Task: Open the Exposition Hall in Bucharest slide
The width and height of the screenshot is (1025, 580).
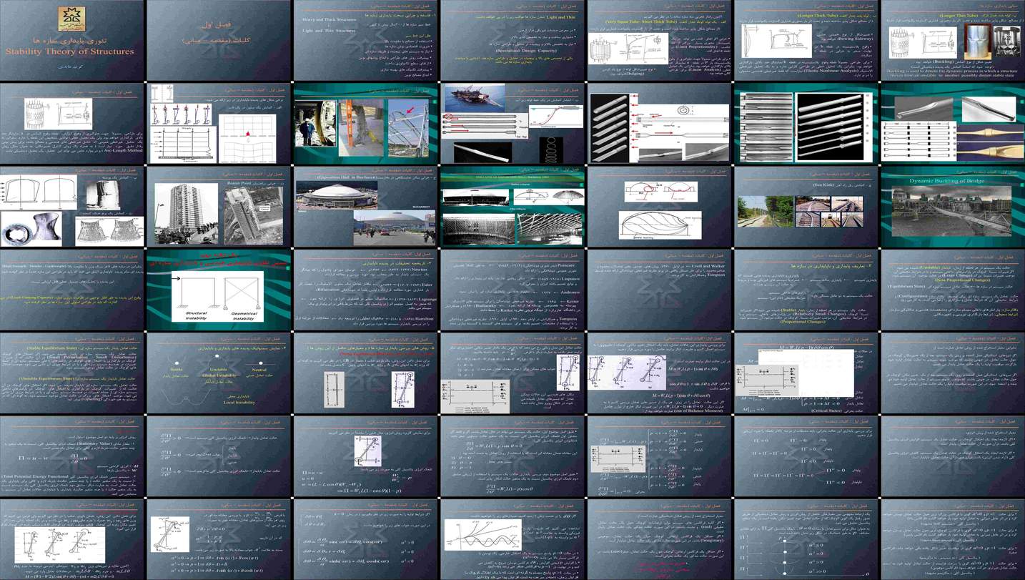Action: coord(365,207)
